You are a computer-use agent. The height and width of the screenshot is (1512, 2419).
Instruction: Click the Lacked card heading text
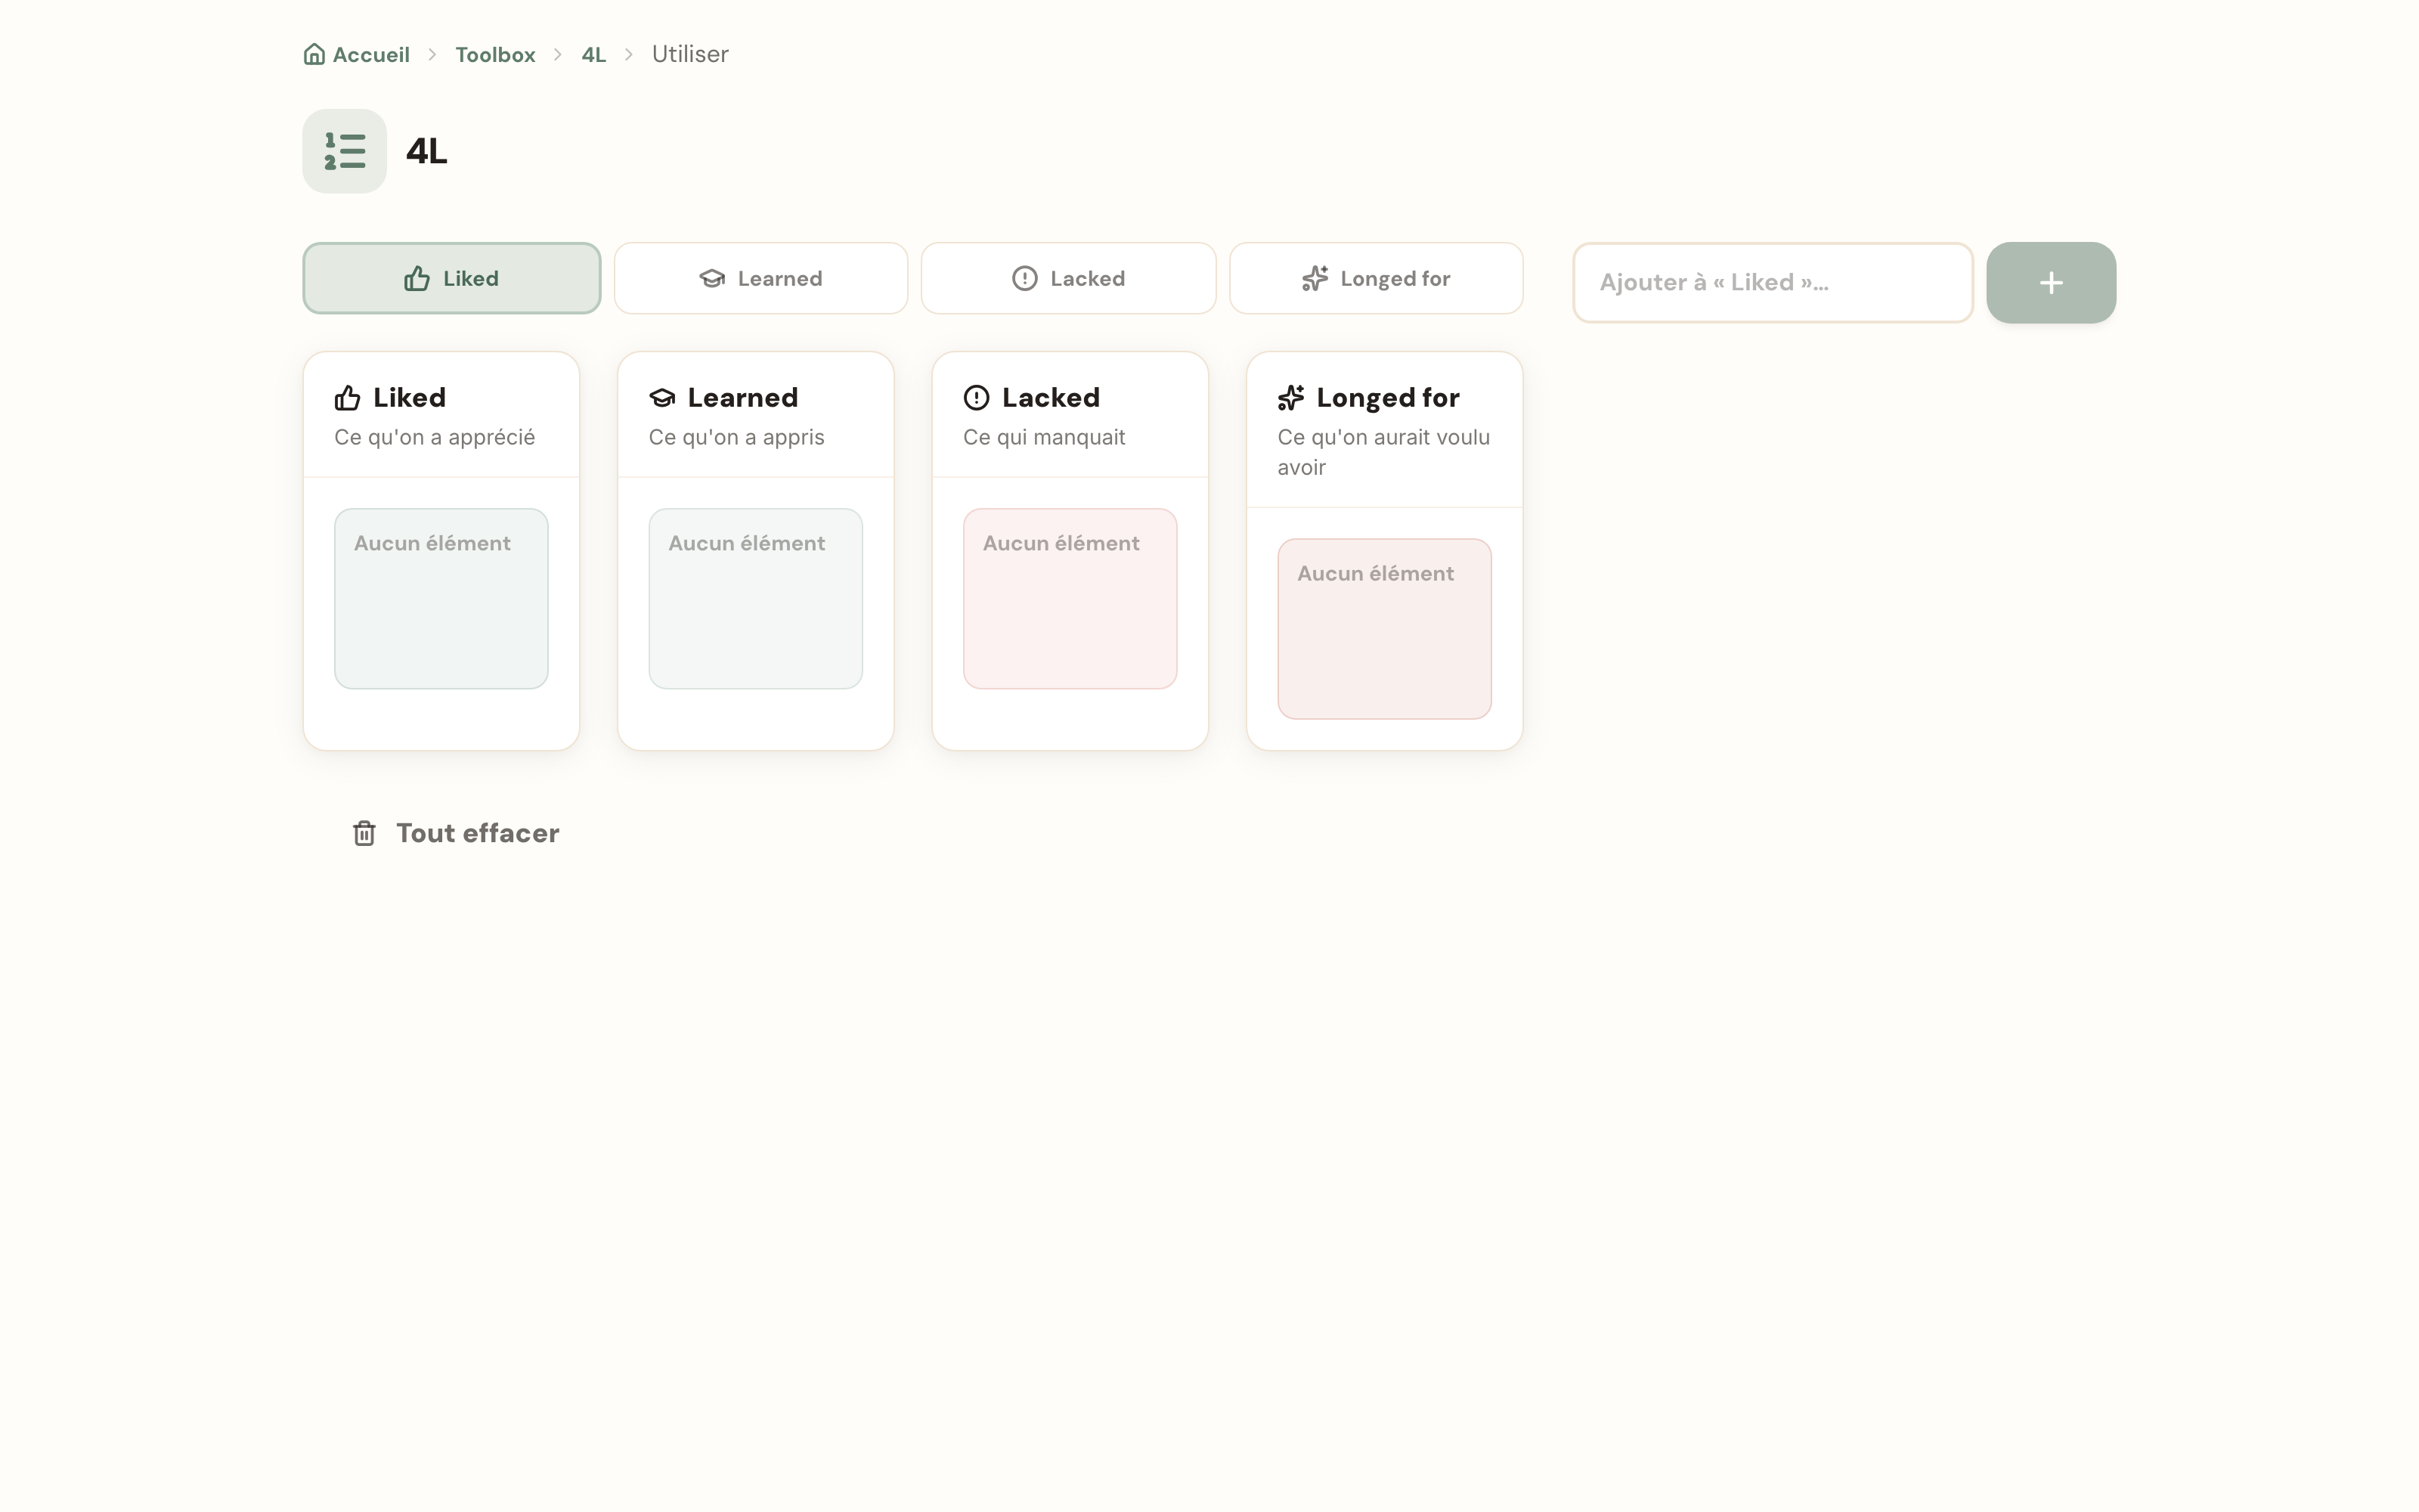pyautogui.click(x=1051, y=398)
